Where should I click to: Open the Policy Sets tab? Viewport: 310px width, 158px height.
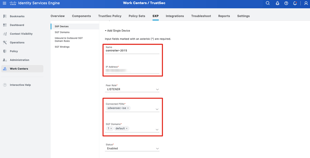click(137, 16)
